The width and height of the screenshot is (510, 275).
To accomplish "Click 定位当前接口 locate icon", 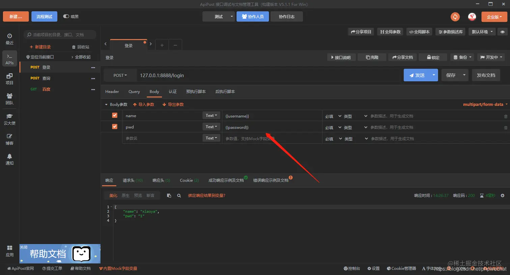I will [28, 57].
